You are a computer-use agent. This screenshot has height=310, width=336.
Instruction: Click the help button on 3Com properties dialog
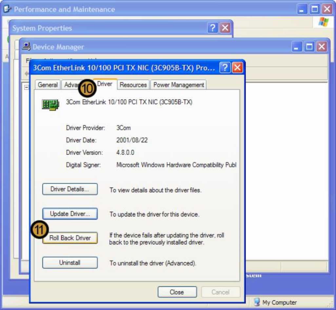coord(225,68)
